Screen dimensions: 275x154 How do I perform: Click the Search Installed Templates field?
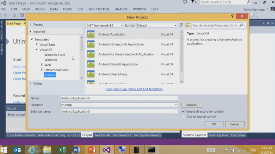[215, 25]
